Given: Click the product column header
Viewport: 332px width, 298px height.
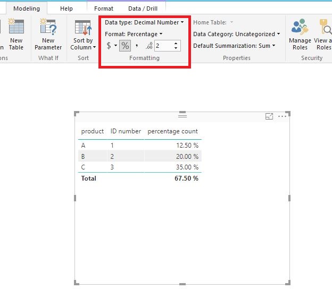Looking at the screenshot, I should [93, 131].
